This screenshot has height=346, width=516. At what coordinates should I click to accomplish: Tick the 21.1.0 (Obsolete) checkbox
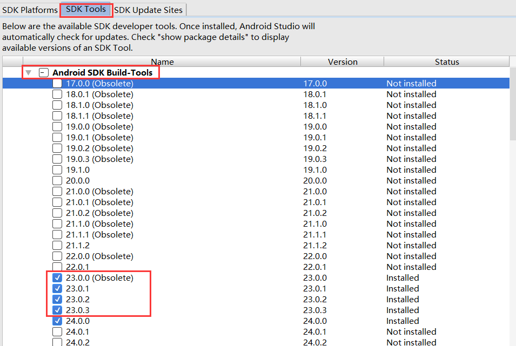(x=57, y=223)
